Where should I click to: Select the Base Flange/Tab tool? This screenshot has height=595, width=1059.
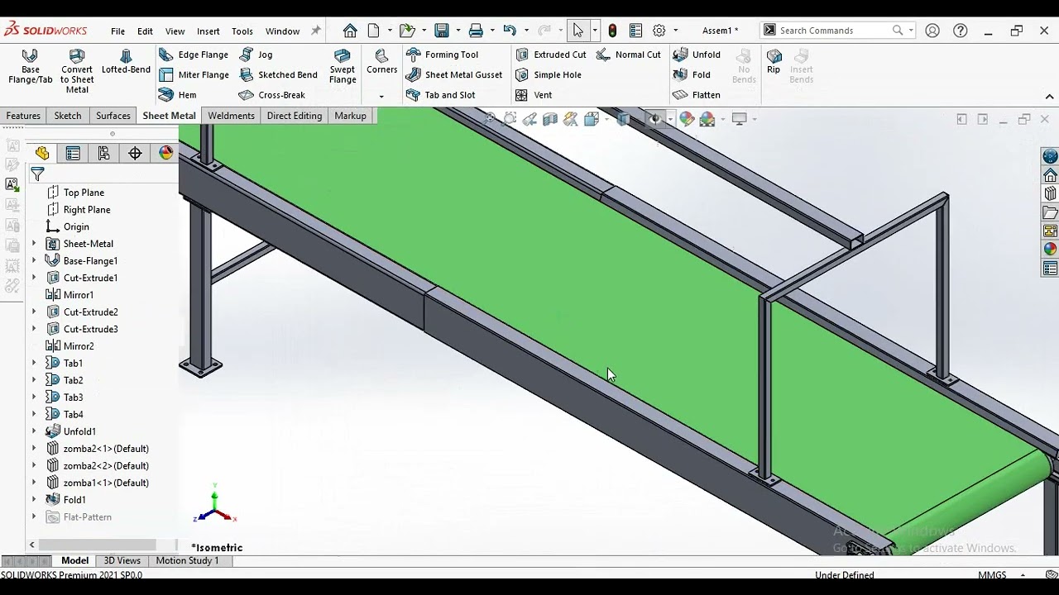click(30, 66)
